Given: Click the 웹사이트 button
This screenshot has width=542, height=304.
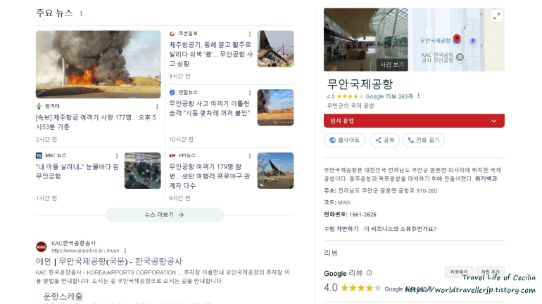Looking at the screenshot, I should point(344,140).
